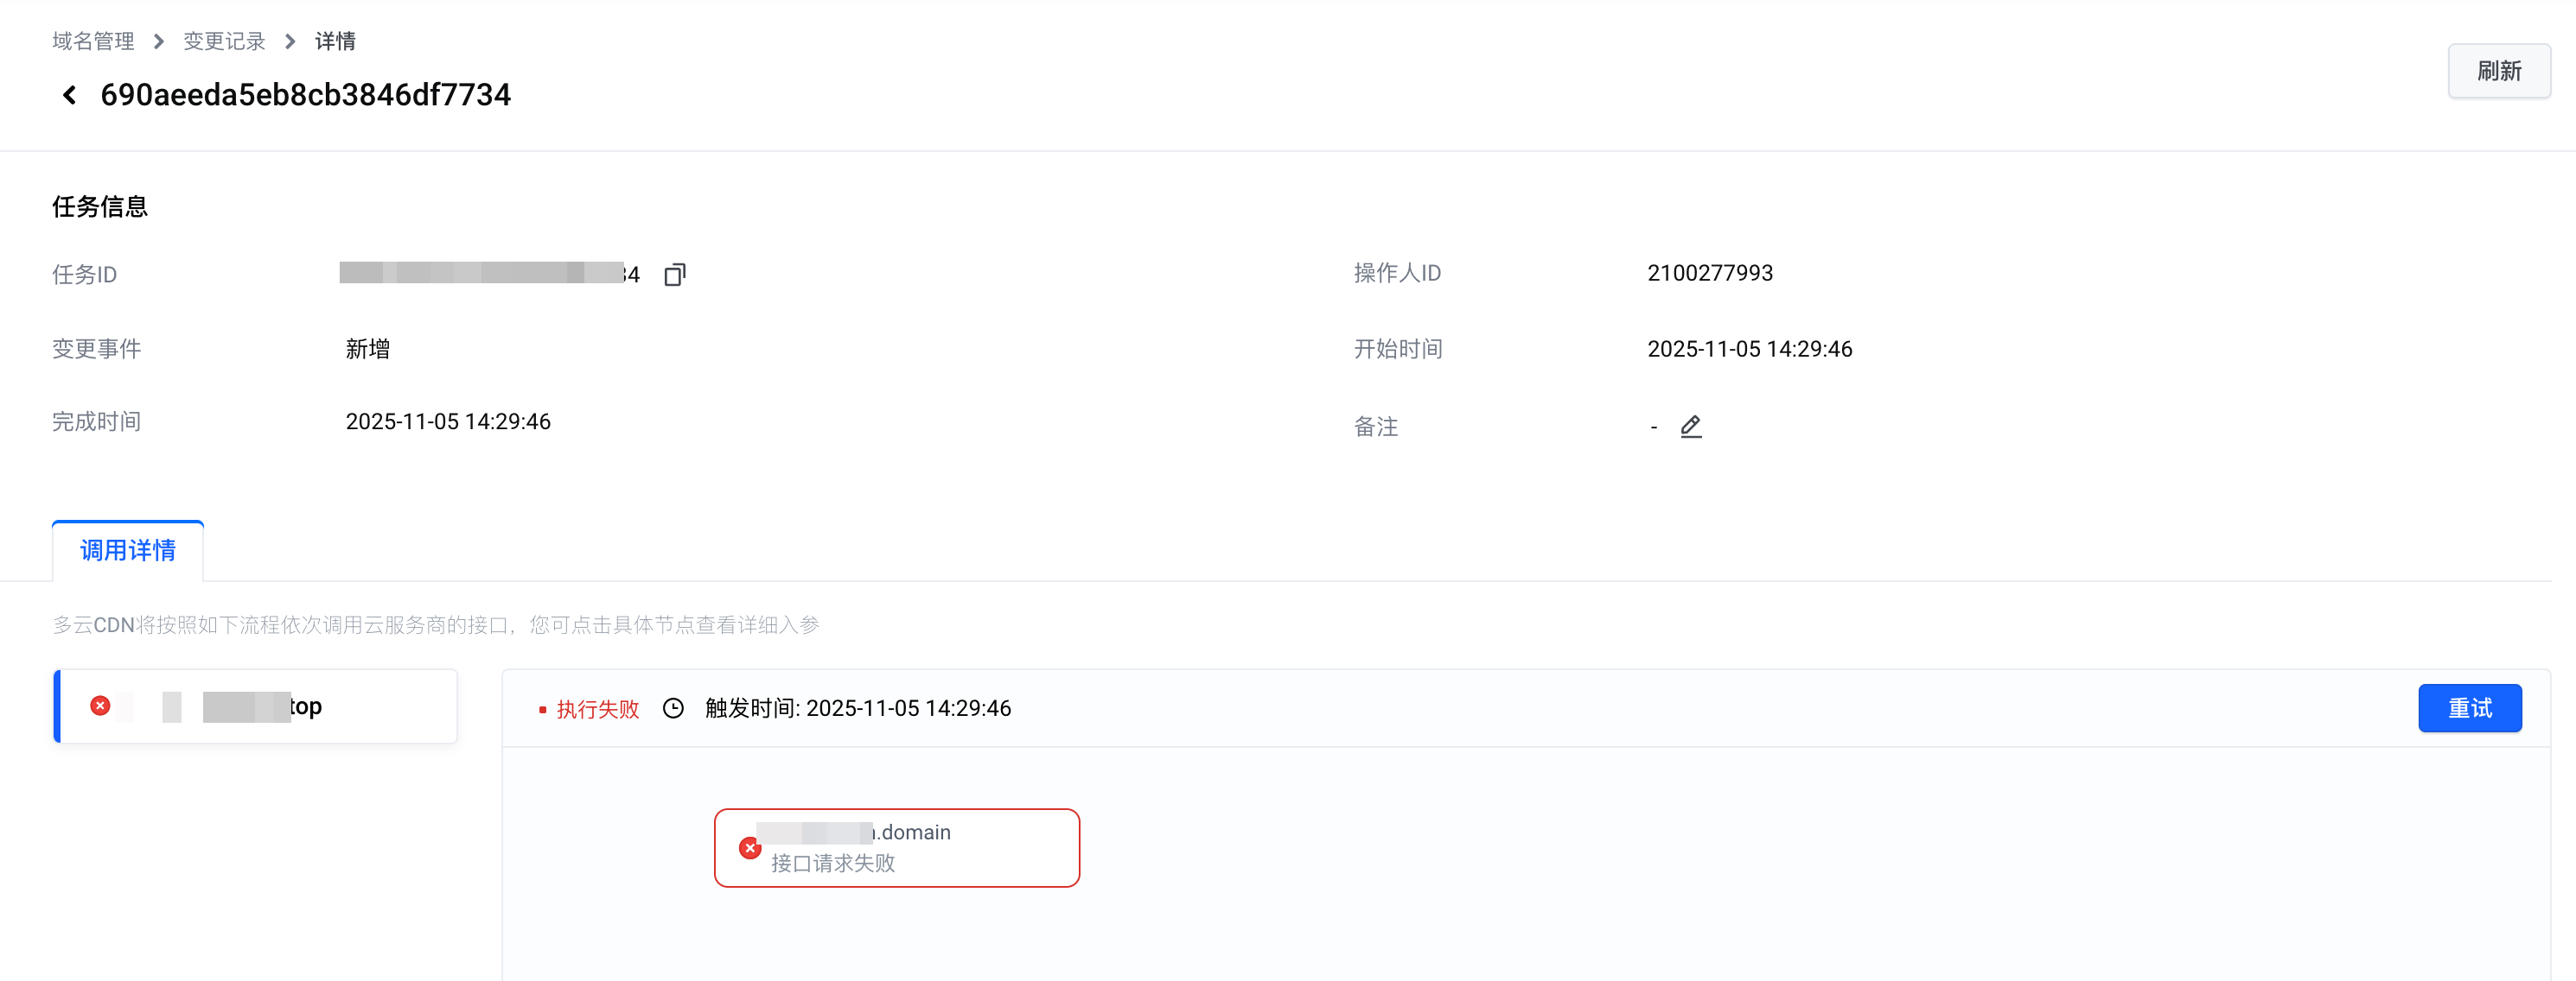Go to 域名管理 breadcrumb
Viewport: 2576px width, 981px height.
coord(93,41)
